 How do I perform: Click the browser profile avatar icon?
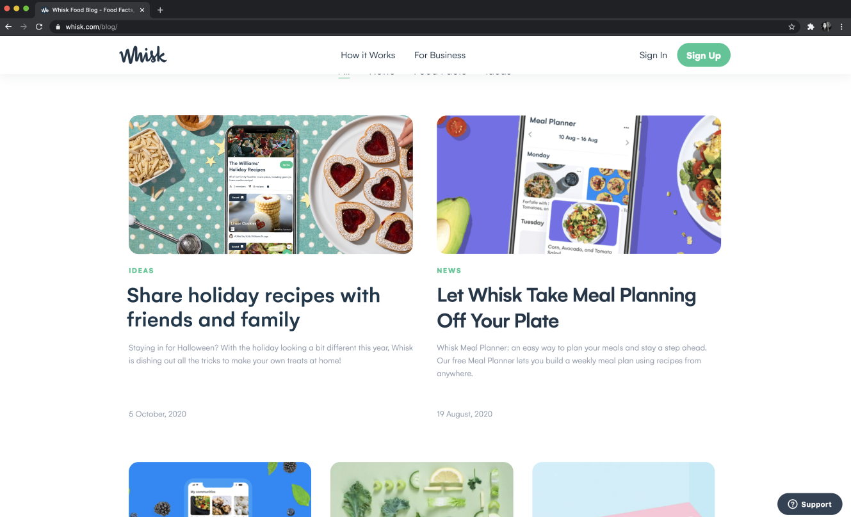tap(827, 27)
